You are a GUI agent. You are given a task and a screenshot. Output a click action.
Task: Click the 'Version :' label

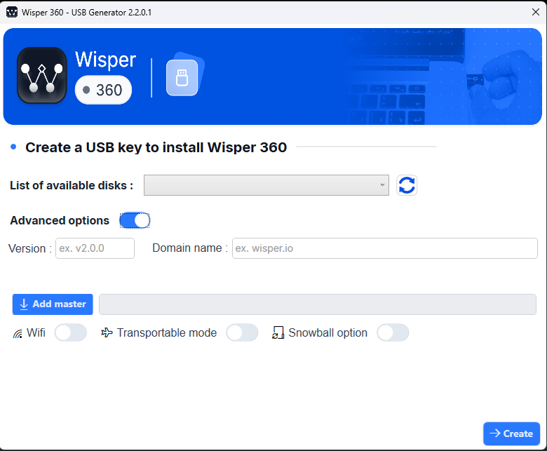pyautogui.click(x=30, y=248)
